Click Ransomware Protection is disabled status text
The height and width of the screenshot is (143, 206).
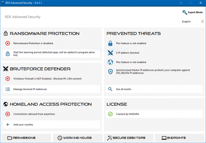click(33, 43)
